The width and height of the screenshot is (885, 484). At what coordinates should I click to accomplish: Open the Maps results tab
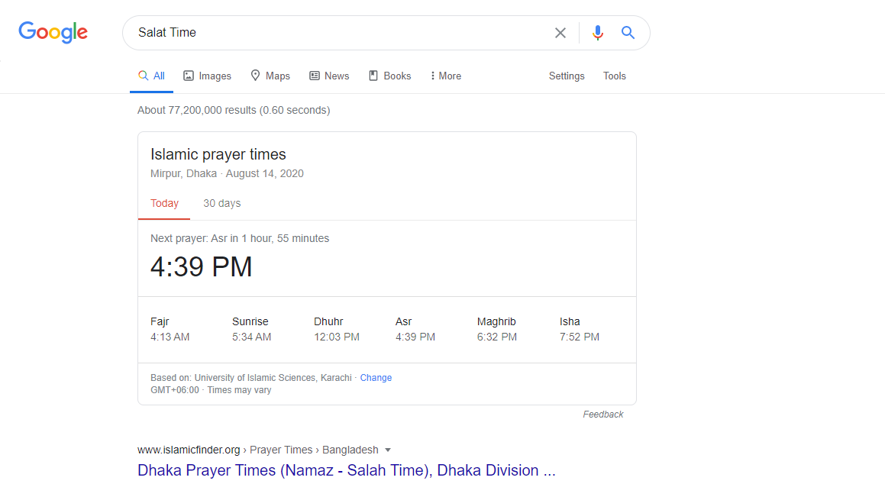click(270, 76)
